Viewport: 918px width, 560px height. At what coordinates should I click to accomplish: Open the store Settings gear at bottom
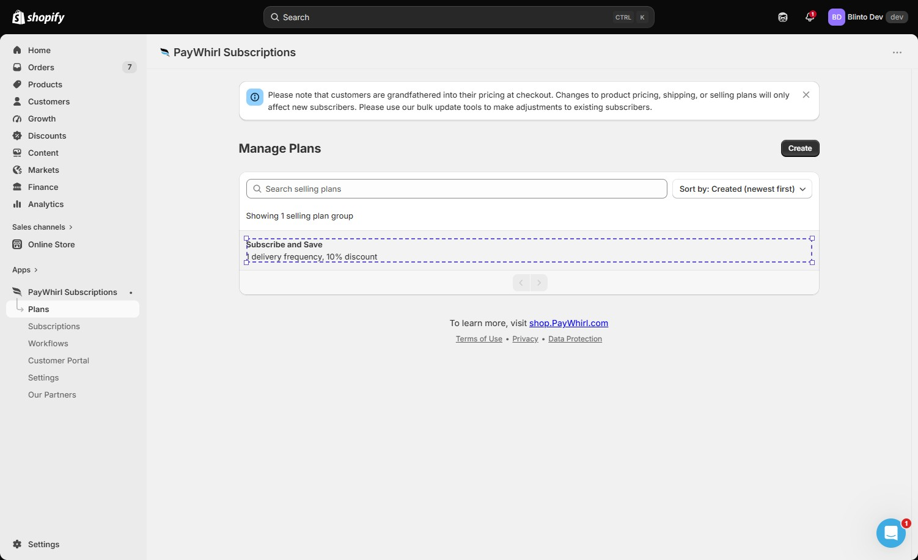pyautogui.click(x=17, y=544)
